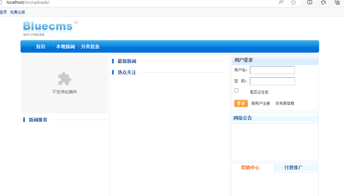Image resolution: width=344 pixels, height=196 pixels.
Task: Open the 新用户注册 link
Action: [260, 103]
